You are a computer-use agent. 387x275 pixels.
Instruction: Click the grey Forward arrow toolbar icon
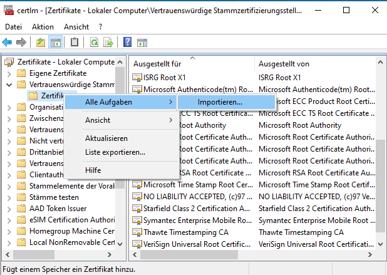pos(21,43)
